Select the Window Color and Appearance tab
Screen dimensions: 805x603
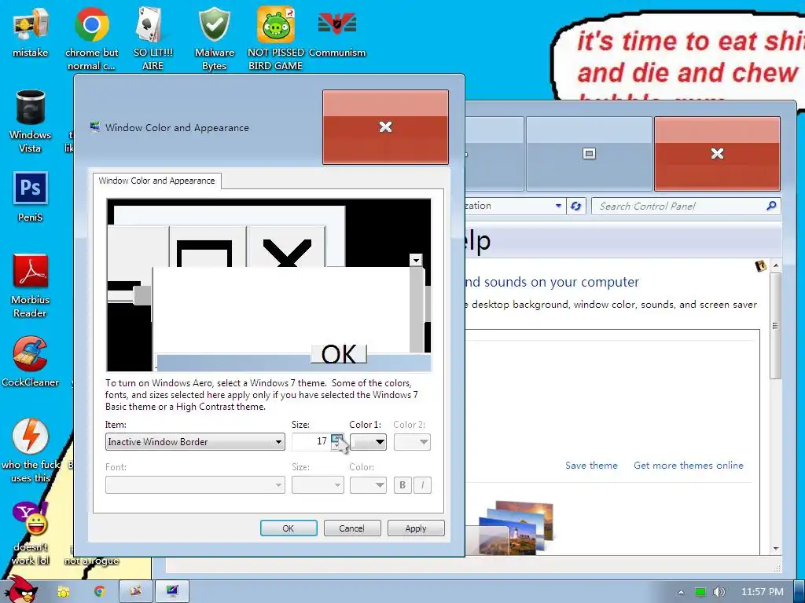click(x=156, y=181)
